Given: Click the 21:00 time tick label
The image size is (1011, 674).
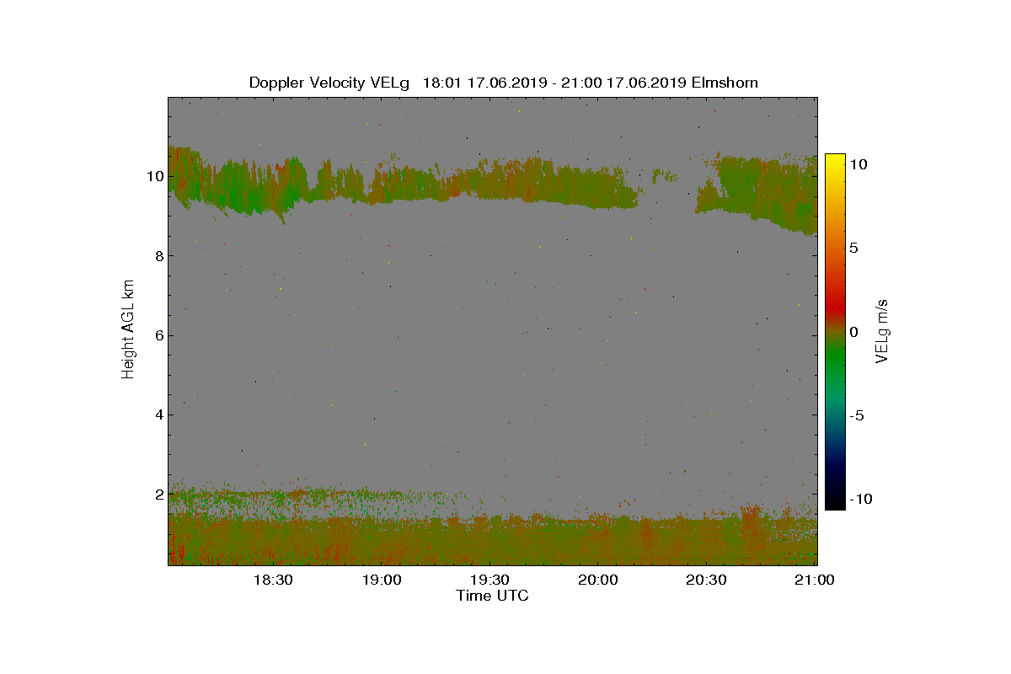Looking at the screenshot, I should (x=815, y=580).
